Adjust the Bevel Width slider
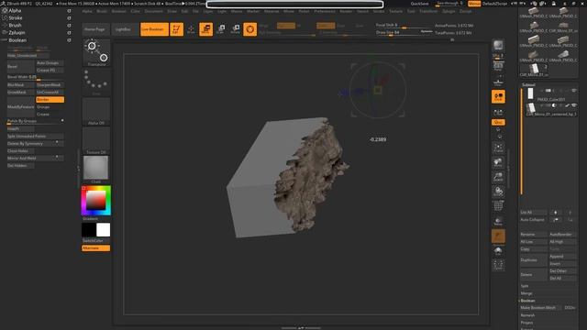The height and width of the screenshot is (330, 587). tap(35, 77)
